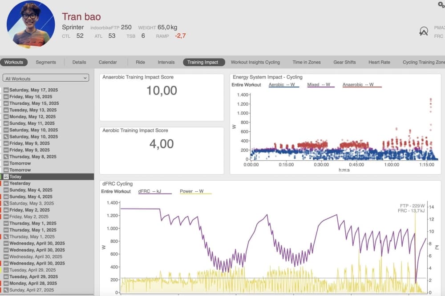Image resolution: width=445 pixels, height=296 pixels.
Task: Click the Segments button
Action: coord(46,62)
